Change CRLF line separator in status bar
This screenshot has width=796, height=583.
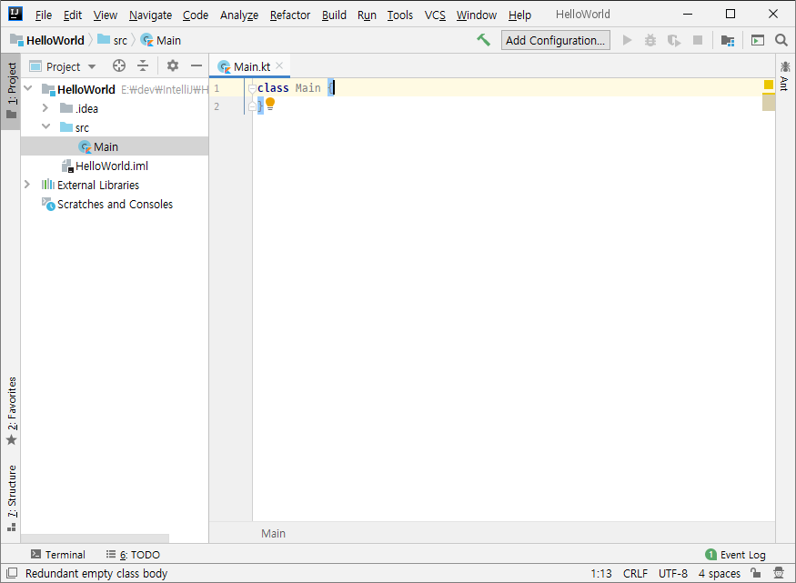(x=635, y=573)
